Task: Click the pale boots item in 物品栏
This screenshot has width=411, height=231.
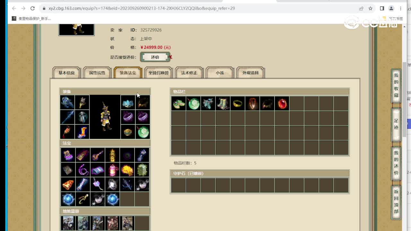Action: [x=223, y=103]
